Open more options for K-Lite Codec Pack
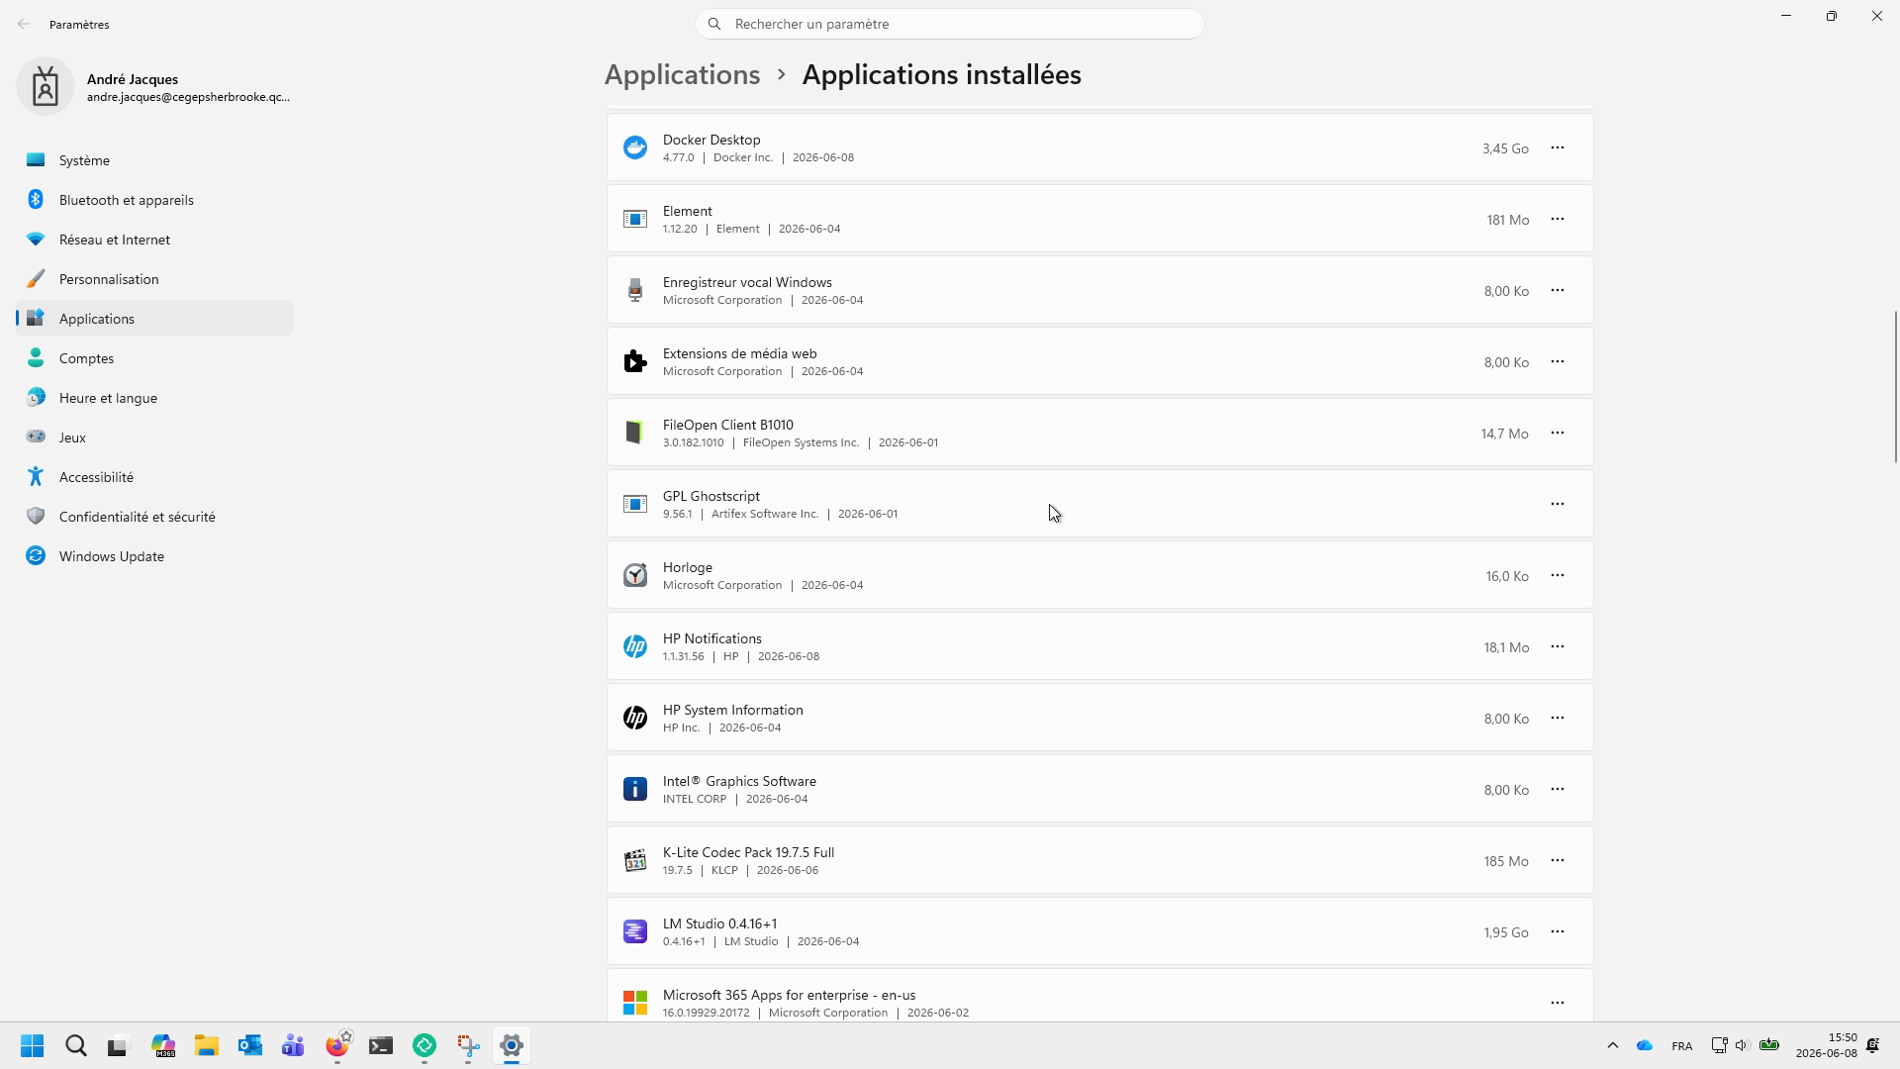This screenshot has height=1069, width=1900. pos(1558,860)
